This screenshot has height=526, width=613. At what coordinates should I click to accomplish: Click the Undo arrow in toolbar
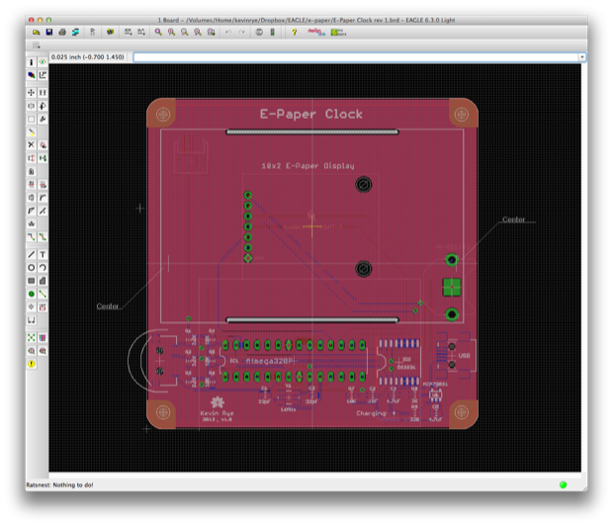(x=228, y=32)
